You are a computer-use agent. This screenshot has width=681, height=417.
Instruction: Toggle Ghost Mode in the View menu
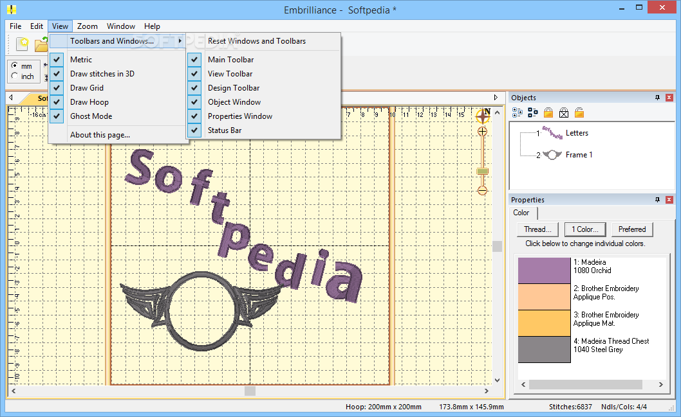tap(117, 116)
